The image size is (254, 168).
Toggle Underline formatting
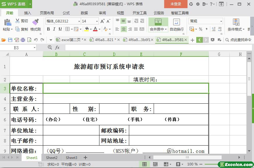[x=60, y=29]
